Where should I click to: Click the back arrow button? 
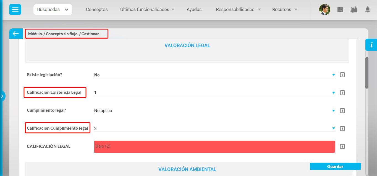[x=16, y=34]
